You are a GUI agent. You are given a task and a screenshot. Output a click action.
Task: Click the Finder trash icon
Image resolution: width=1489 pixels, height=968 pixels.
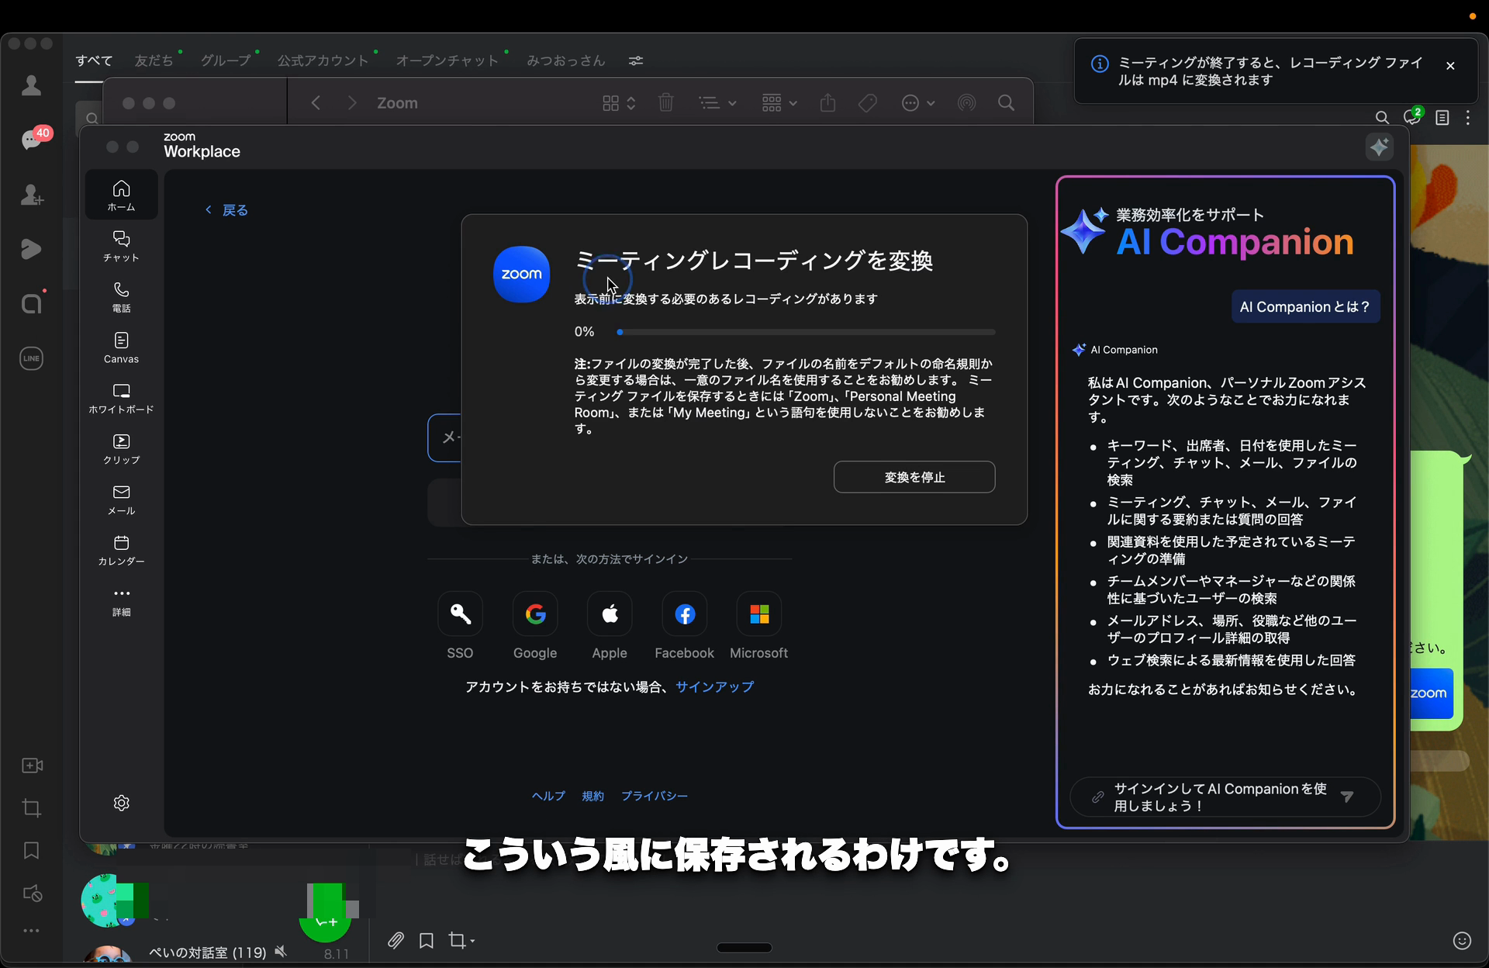(x=666, y=103)
